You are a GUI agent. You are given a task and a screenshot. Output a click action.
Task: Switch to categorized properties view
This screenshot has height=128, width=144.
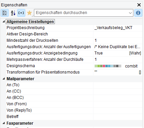5,13
